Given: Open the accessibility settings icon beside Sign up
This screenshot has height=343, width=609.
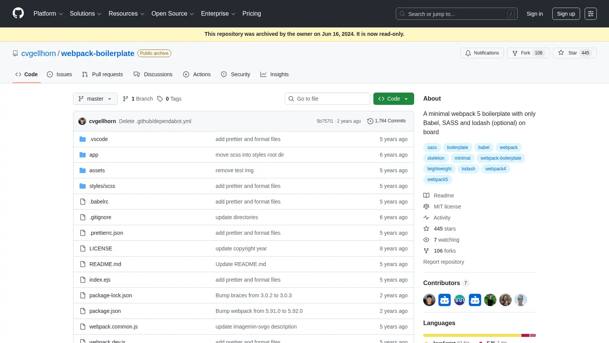Looking at the screenshot, I should pos(591,14).
